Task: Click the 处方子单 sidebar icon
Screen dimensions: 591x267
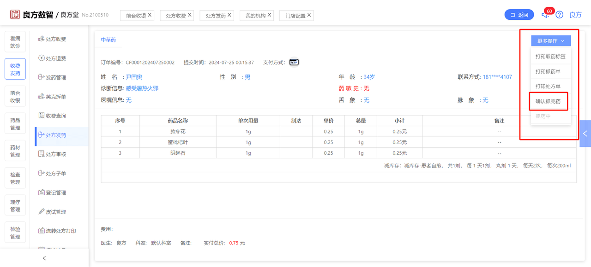Action: (x=42, y=173)
